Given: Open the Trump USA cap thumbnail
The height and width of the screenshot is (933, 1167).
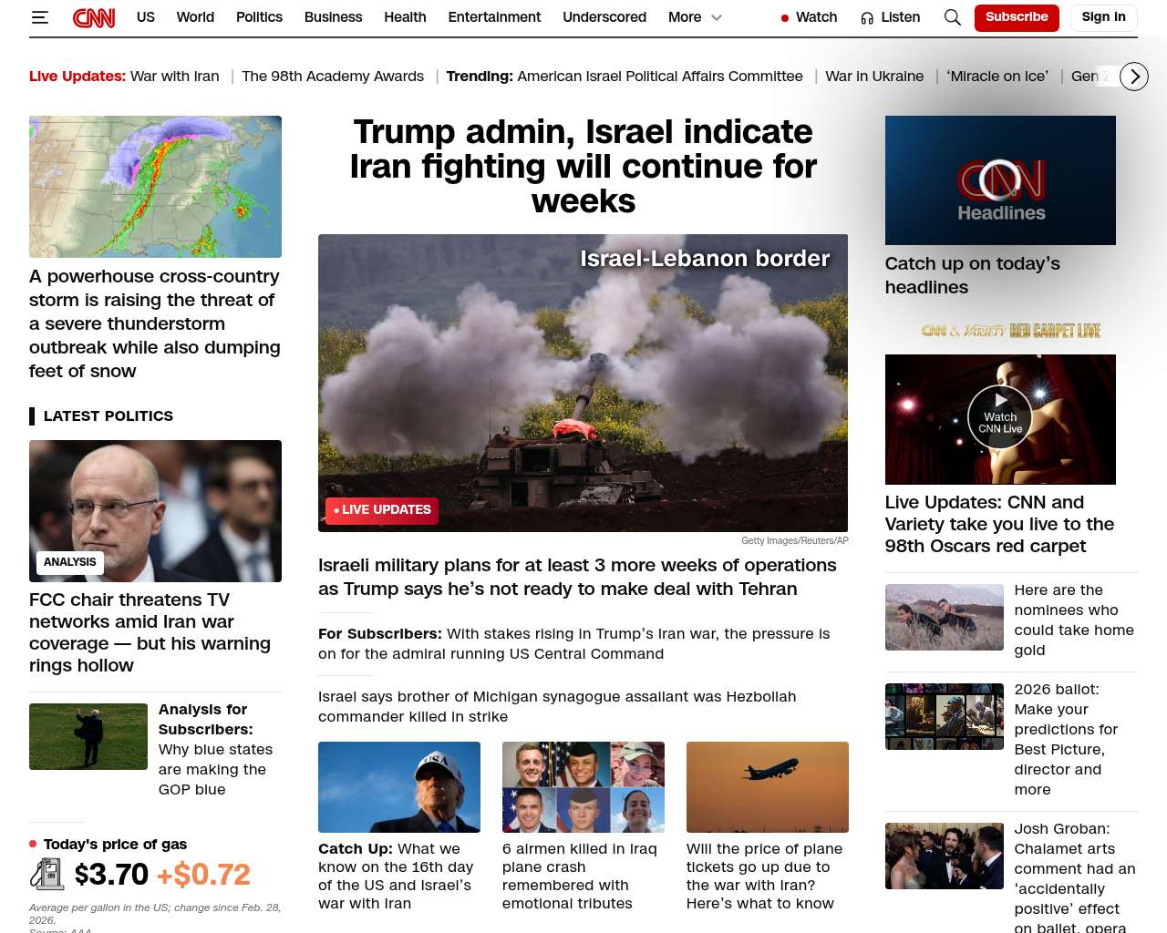Looking at the screenshot, I should click(399, 787).
